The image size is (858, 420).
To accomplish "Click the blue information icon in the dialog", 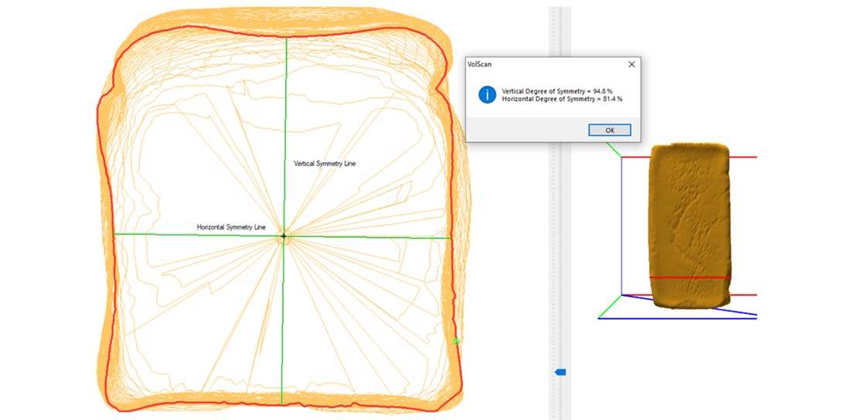I will [487, 94].
